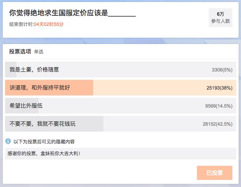
Task: Select option 不要不要，我就不要花钱玩
Action: point(121,124)
